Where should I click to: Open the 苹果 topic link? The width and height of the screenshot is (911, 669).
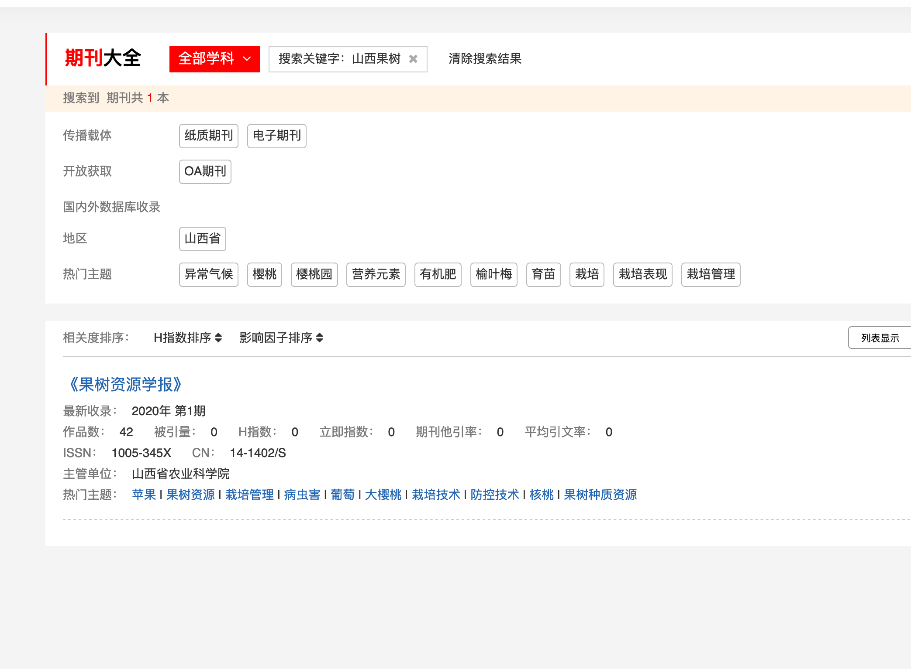(144, 495)
